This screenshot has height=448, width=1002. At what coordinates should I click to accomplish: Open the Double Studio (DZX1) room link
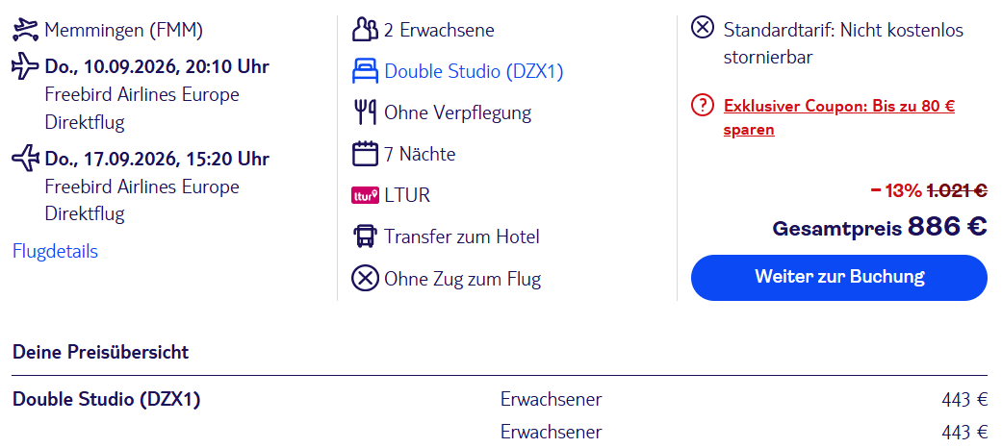[x=475, y=71]
